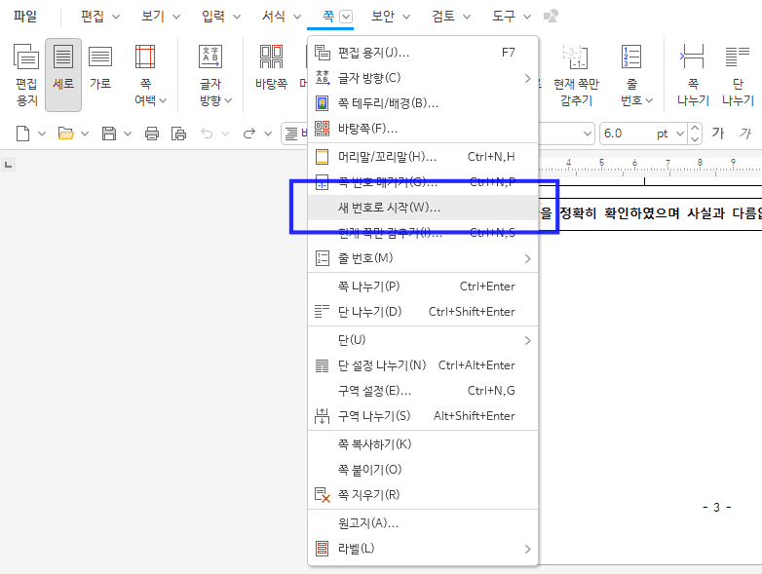Viewport: 762px width, 574px height.
Task: Choose 현재 쪽만 감추기 menu entry
Action: [423, 233]
